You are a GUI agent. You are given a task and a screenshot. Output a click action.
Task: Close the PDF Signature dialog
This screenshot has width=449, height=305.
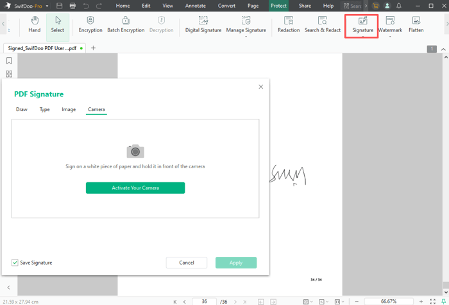point(260,87)
